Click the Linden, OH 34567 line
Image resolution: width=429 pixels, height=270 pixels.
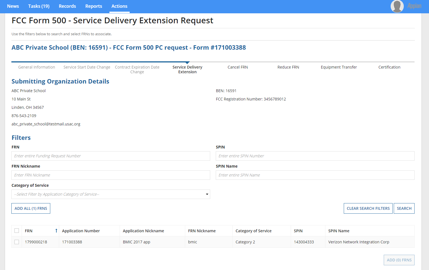(27, 107)
